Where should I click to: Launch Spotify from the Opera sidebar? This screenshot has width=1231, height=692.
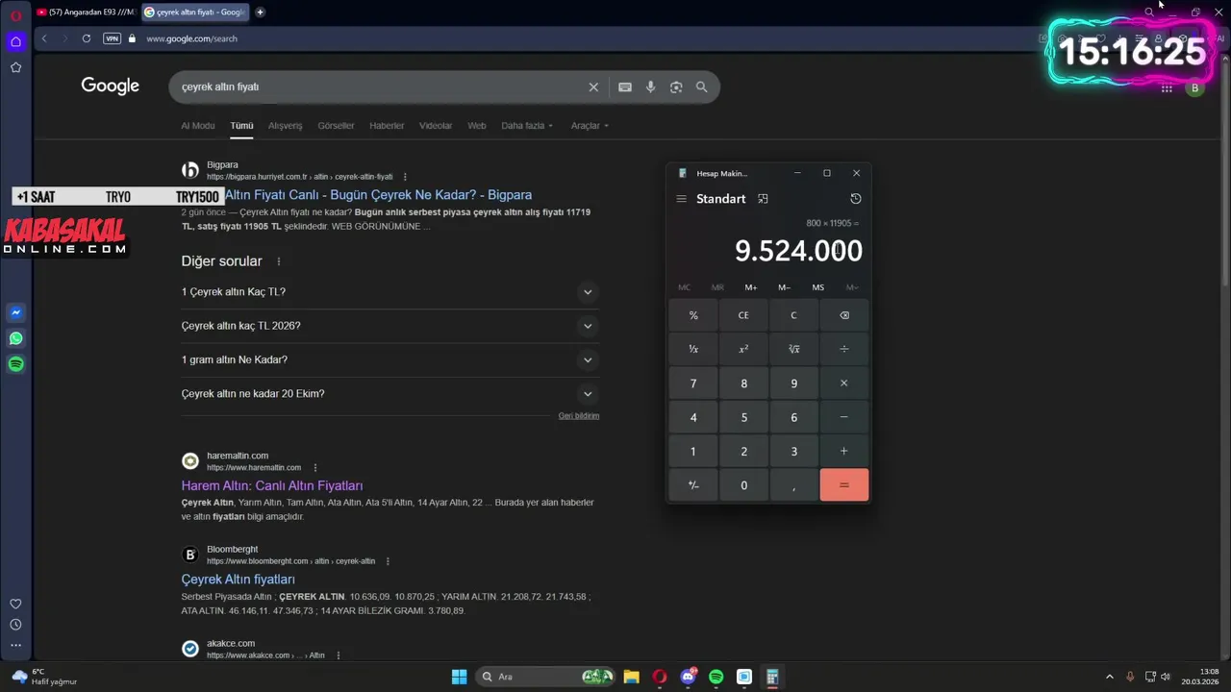click(x=15, y=364)
